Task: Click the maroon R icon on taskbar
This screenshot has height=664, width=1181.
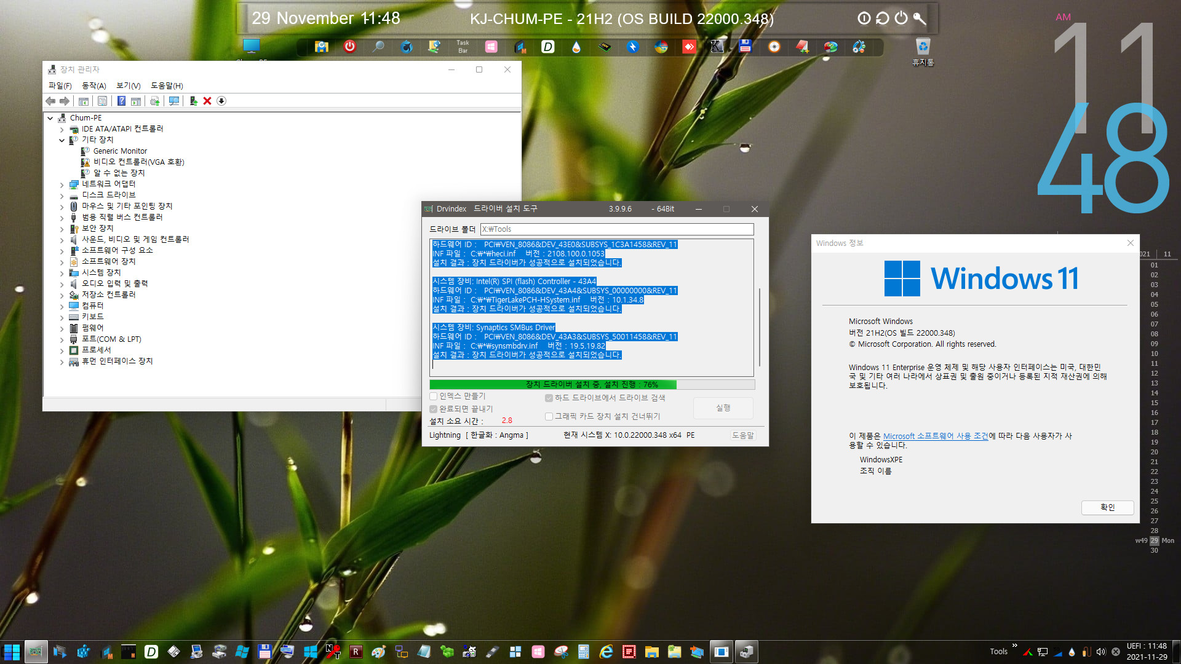Action: pyautogui.click(x=356, y=652)
